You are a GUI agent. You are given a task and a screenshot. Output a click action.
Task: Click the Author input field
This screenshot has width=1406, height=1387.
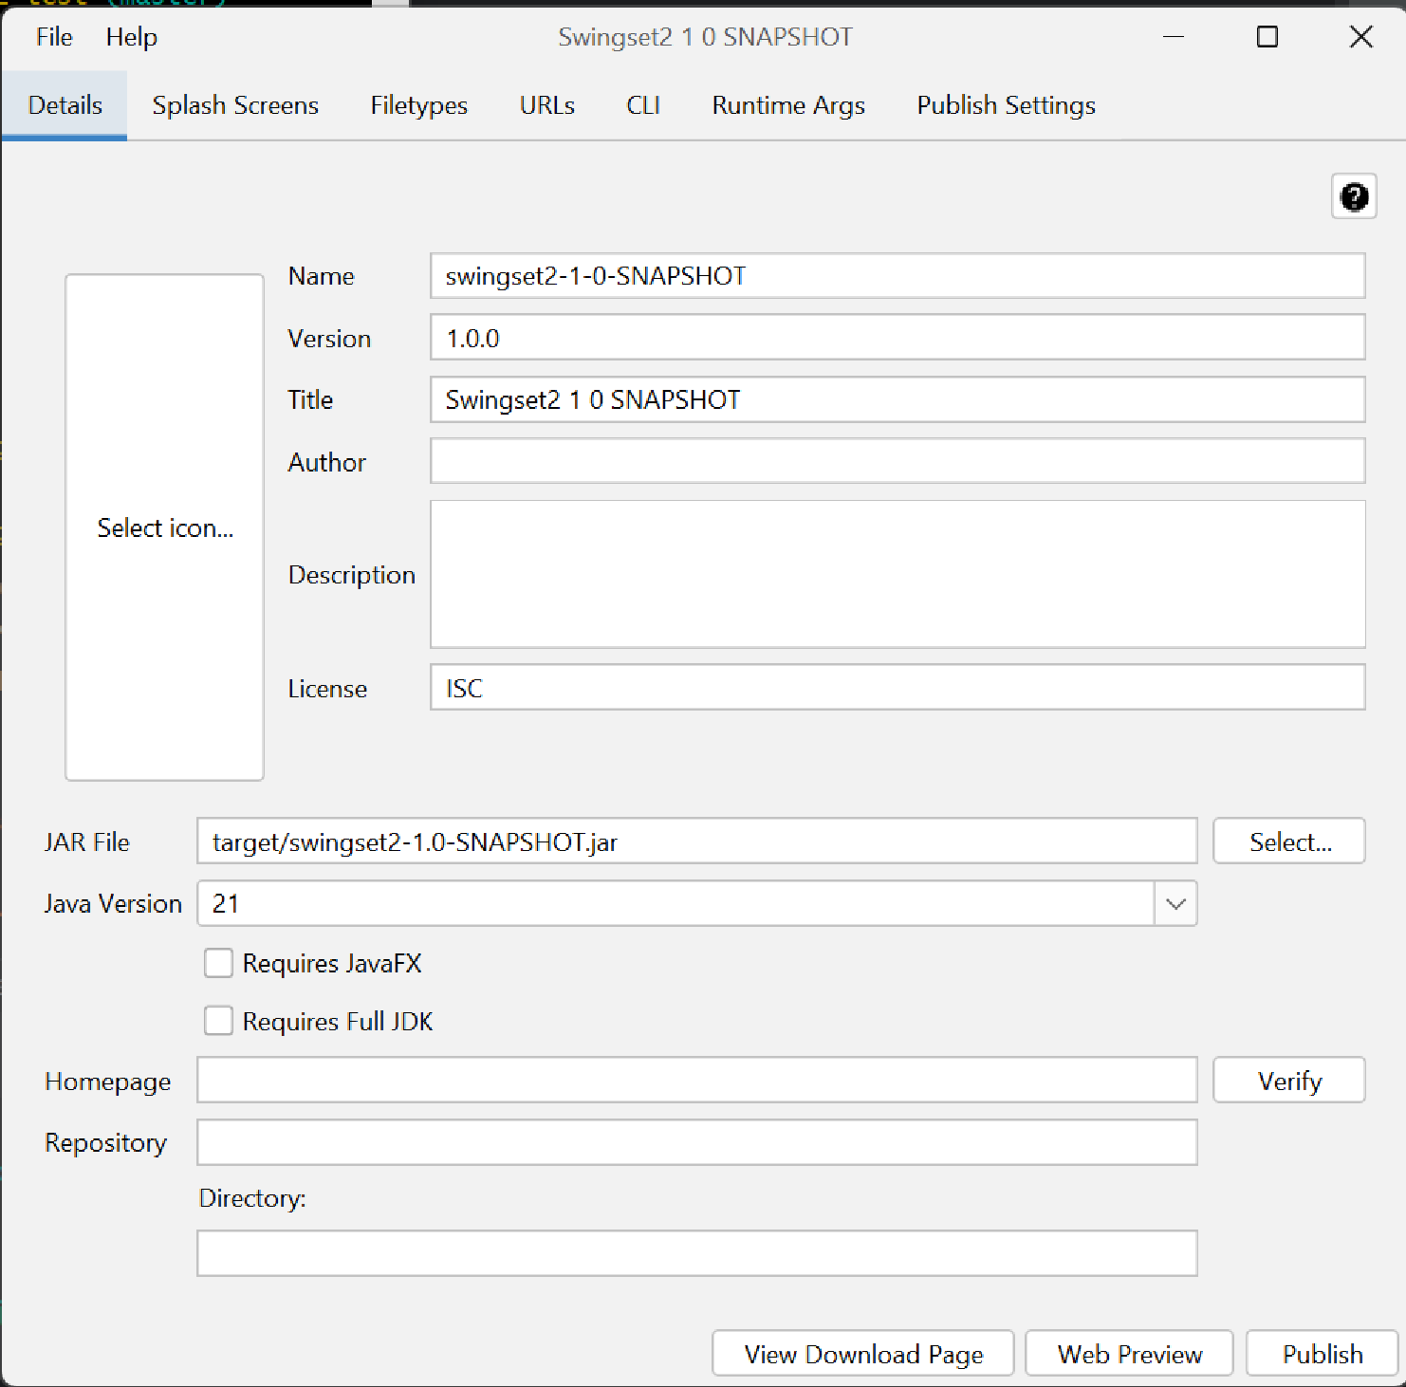click(897, 461)
